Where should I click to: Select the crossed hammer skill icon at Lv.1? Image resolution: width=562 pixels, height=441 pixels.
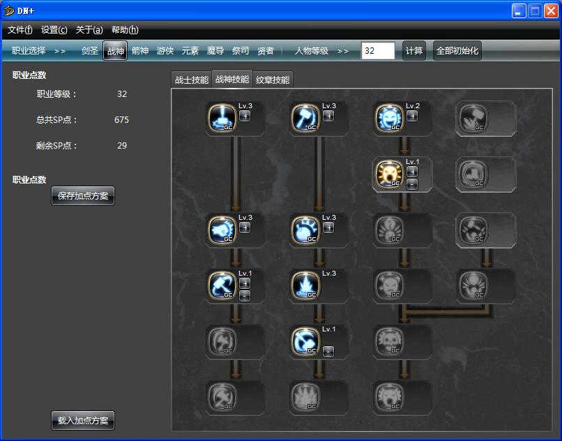[221, 285]
